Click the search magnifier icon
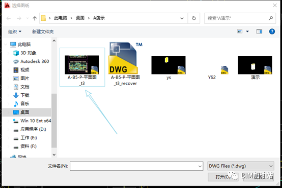This screenshot has width=282, height=188. point(271,18)
